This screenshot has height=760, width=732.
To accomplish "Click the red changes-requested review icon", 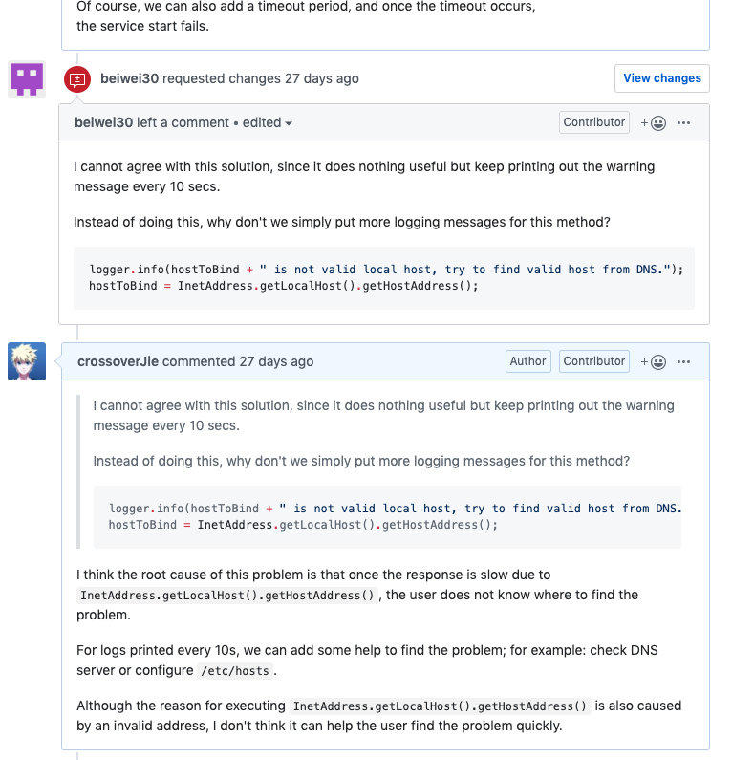I will click(x=77, y=79).
